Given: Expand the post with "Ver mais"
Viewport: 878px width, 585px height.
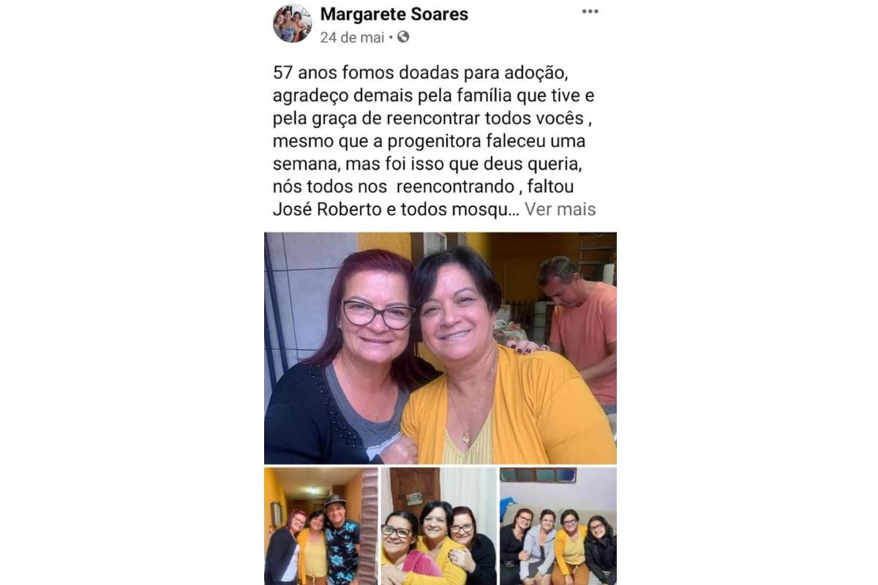Looking at the screenshot, I should 560,209.
